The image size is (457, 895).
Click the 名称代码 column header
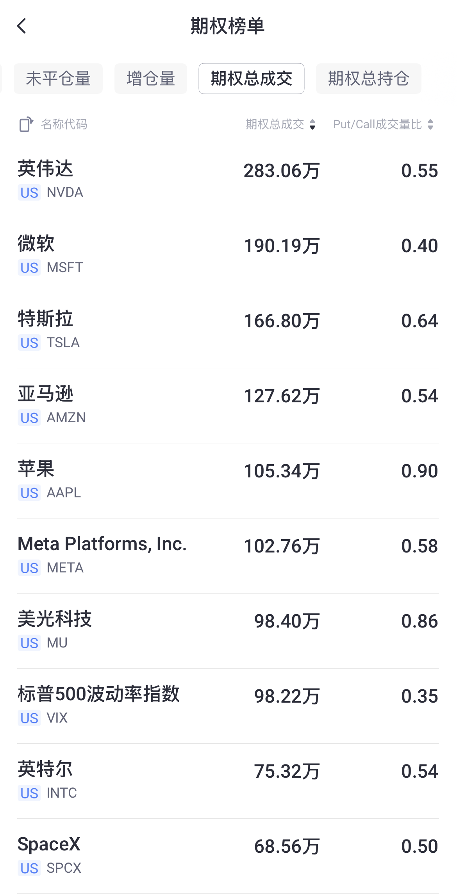(x=64, y=124)
